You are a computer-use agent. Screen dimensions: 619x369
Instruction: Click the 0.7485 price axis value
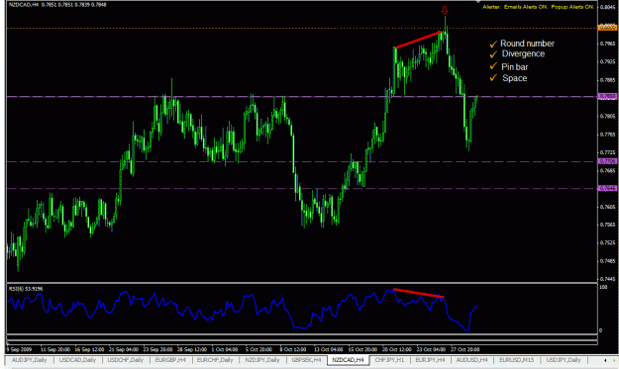click(607, 260)
